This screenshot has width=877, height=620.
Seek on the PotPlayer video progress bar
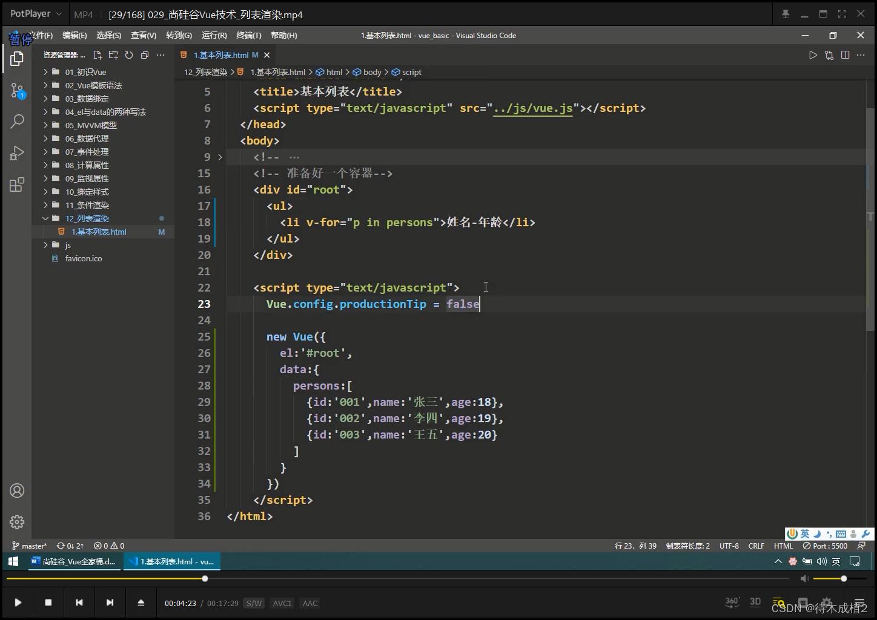[398, 579]
